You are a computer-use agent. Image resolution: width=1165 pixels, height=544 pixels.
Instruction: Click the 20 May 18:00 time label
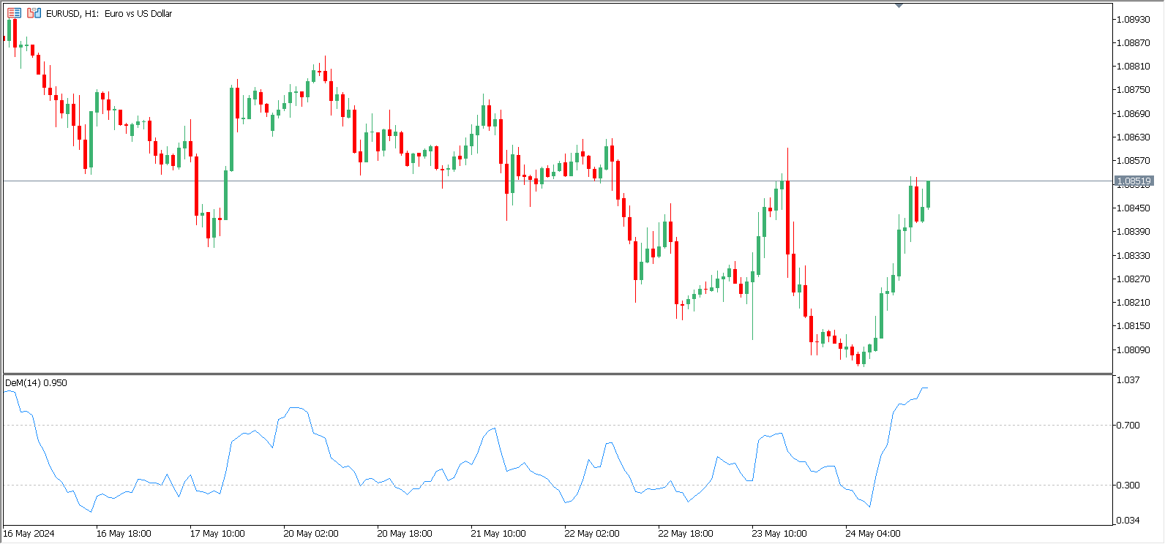click(405, 533)
